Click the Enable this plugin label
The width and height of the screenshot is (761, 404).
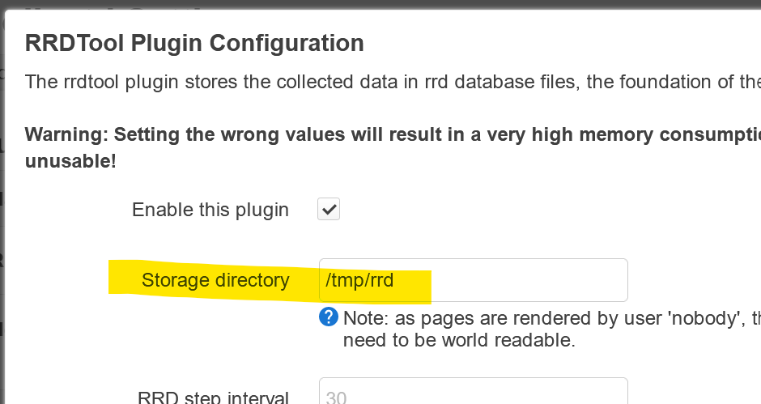(210, 210)
